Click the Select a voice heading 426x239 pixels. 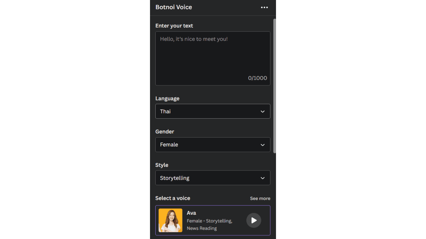click(x=173, y=198)
